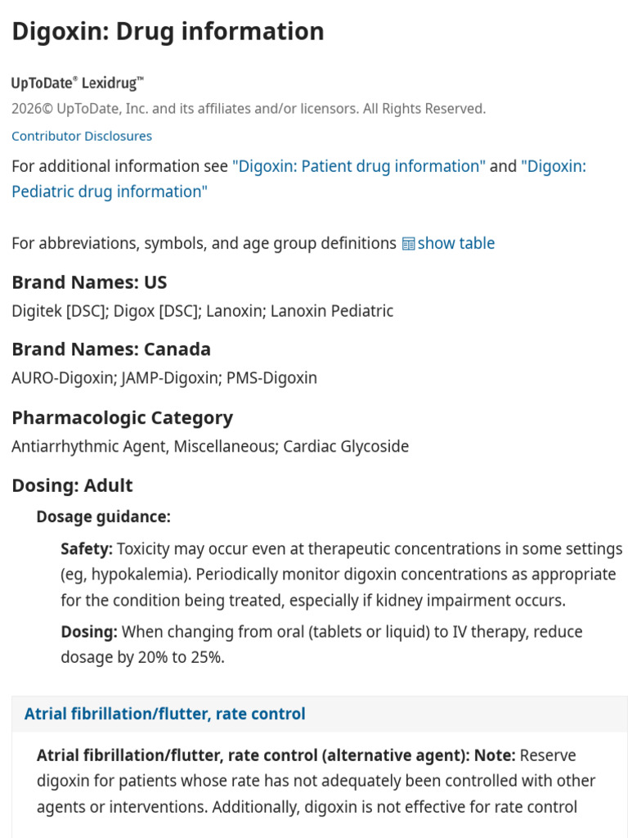This screenshot has width=628, height=838.
Task: Click the show table link text
Action: [x=456, y=244]
